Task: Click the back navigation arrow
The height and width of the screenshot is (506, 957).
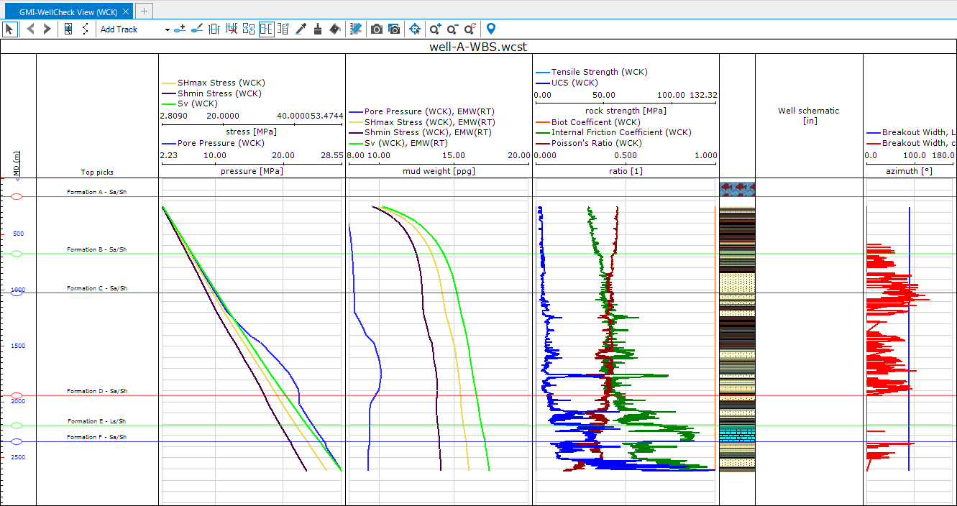Action: 31,29
